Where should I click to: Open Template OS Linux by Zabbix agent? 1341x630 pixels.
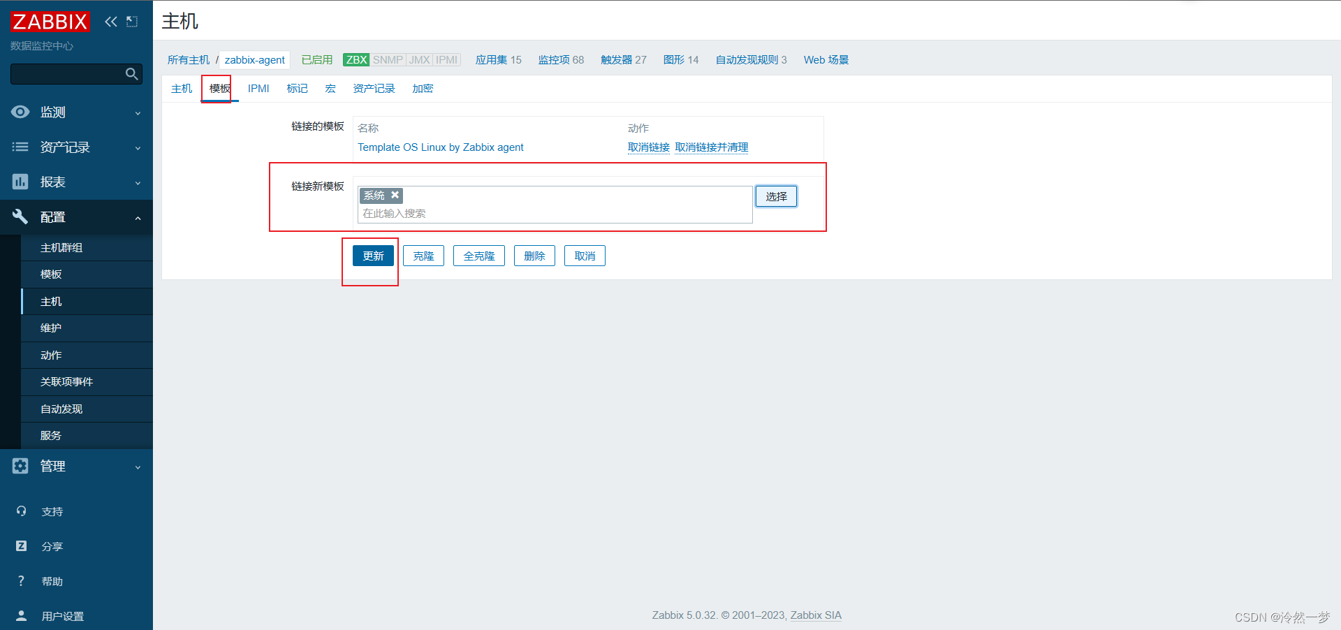(x=441, y=147)
